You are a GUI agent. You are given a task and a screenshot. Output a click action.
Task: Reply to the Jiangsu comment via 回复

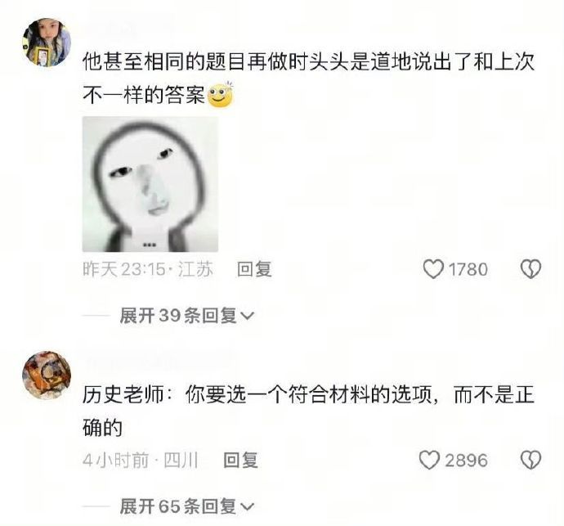click(254, 269)
